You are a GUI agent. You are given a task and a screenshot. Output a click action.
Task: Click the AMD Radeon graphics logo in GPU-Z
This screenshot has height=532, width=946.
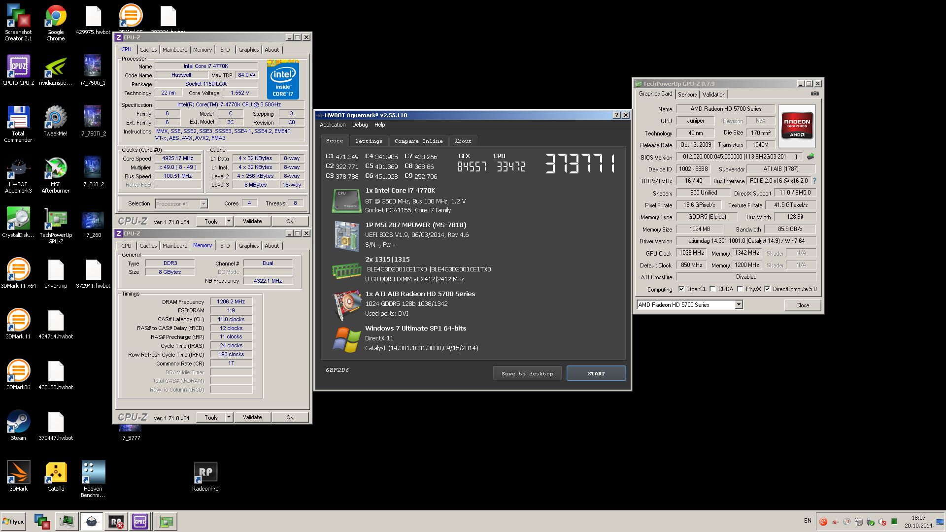(x=797, y=127)
